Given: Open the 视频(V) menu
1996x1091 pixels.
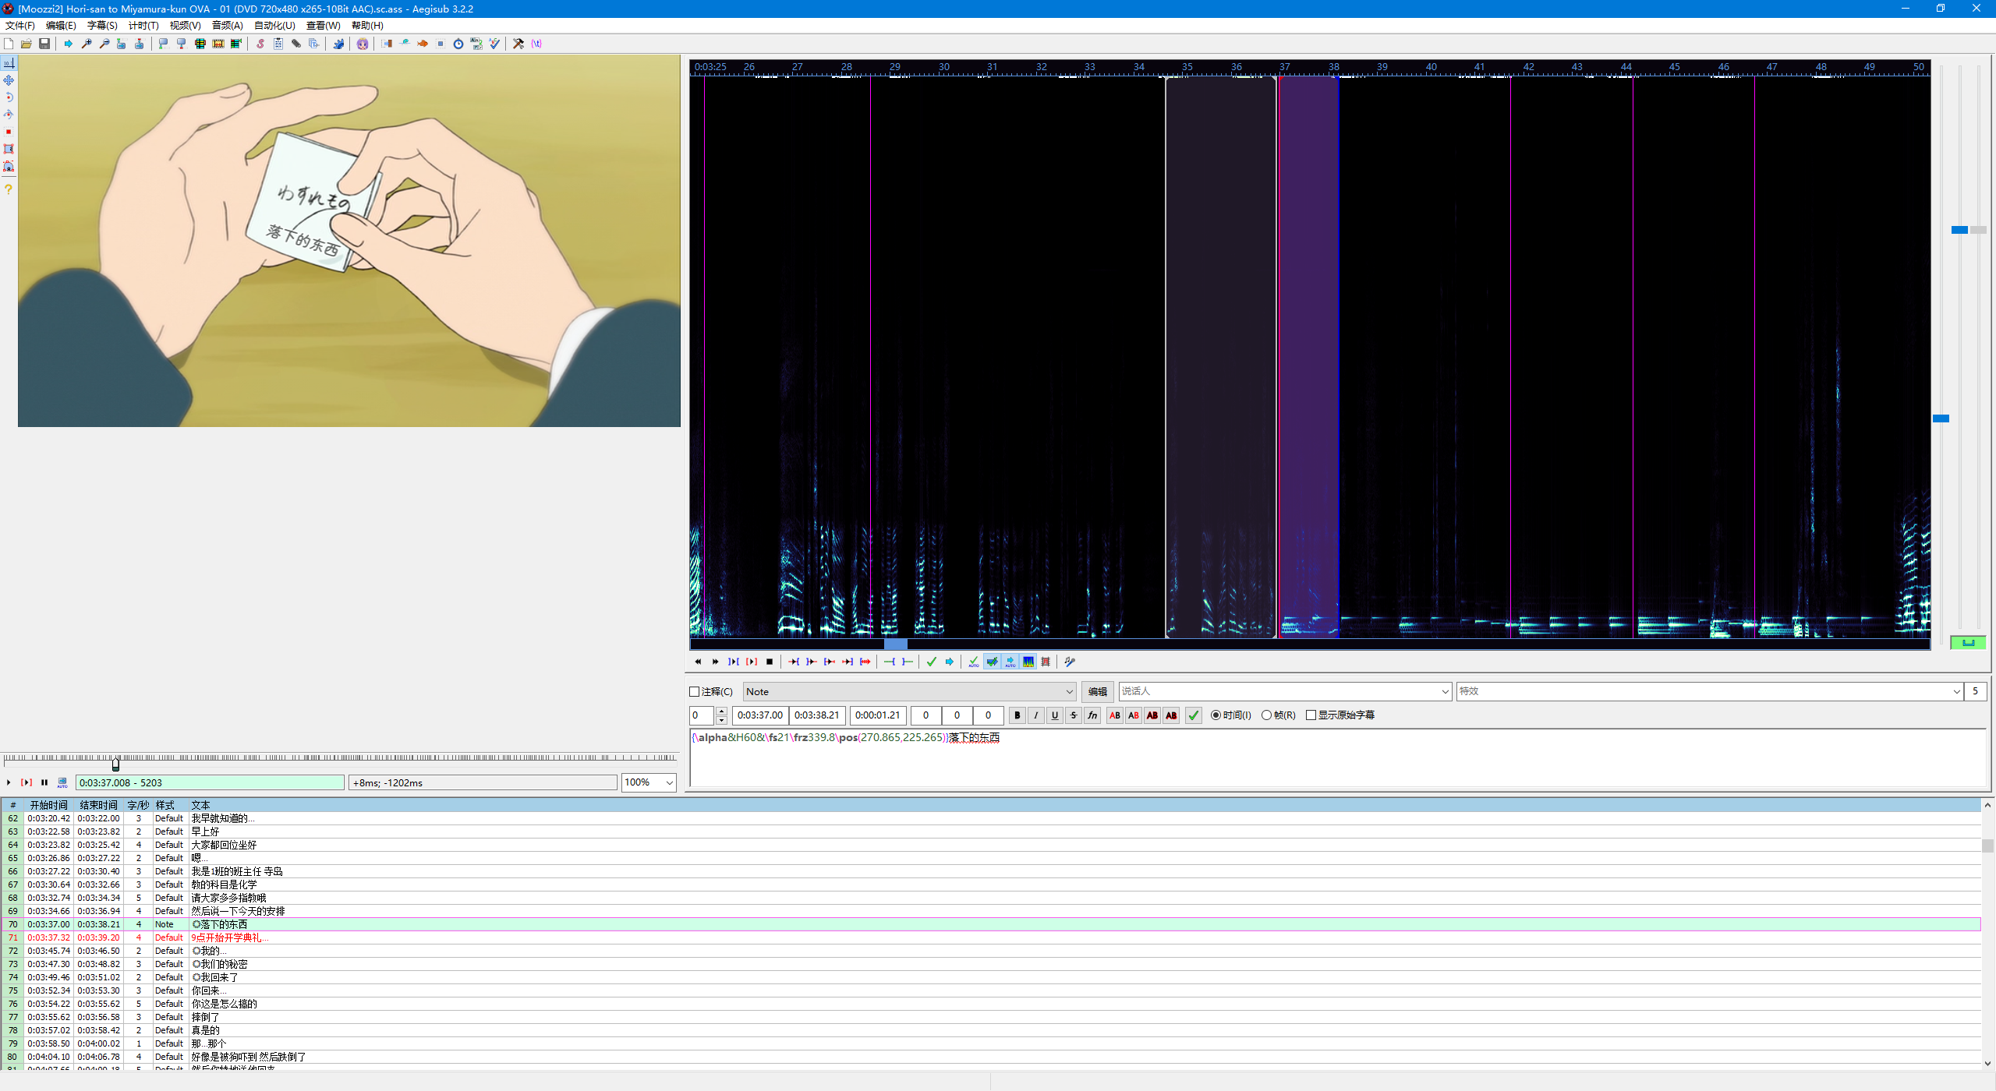Looking at the screenshot, I should [x=186, y=26].
